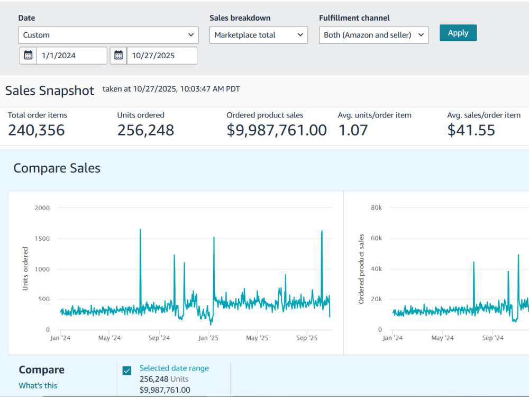Click the Units ordered chart area
This screenshot has width=529, height=397.
176,273
